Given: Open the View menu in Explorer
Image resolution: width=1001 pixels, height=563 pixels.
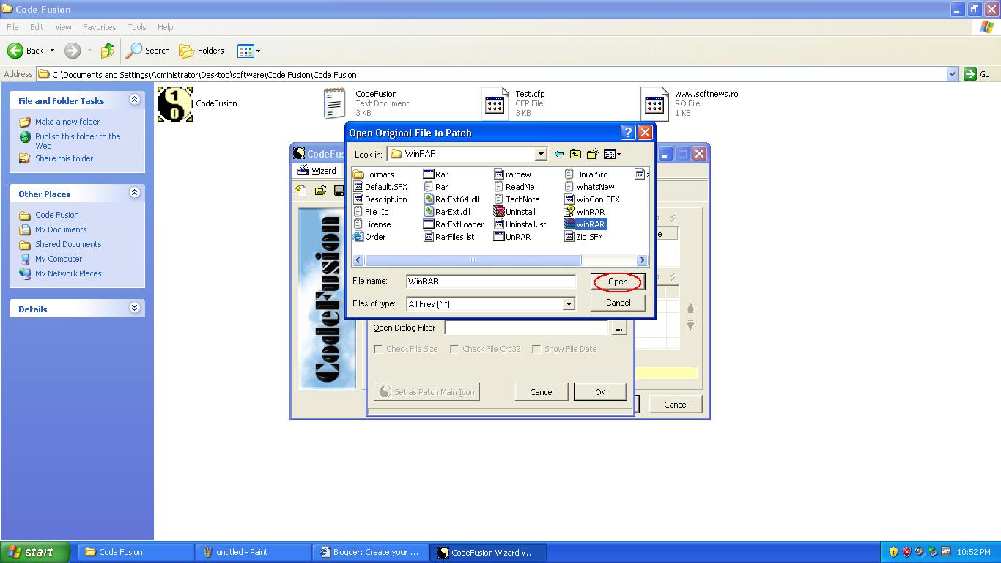Looking at the screenshot, I should tap(63, 27).
